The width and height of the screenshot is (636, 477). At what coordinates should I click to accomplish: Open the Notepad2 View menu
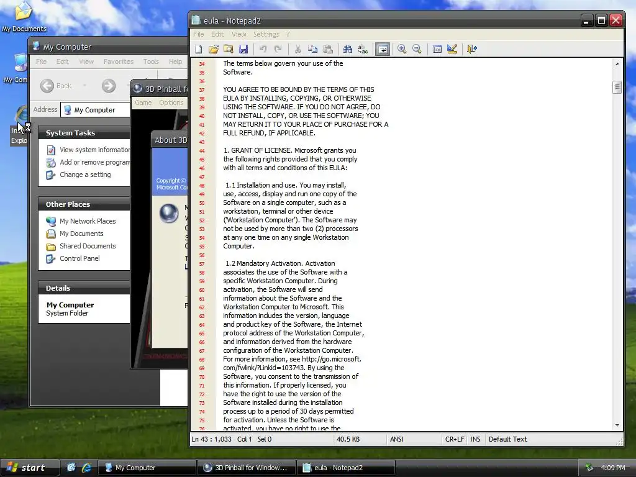(x=239, y=34)
